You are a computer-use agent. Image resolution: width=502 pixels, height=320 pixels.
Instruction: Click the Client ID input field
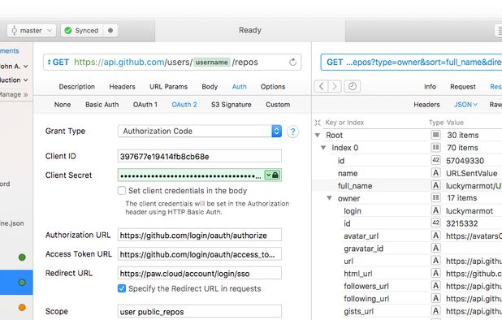coord(200,156)
